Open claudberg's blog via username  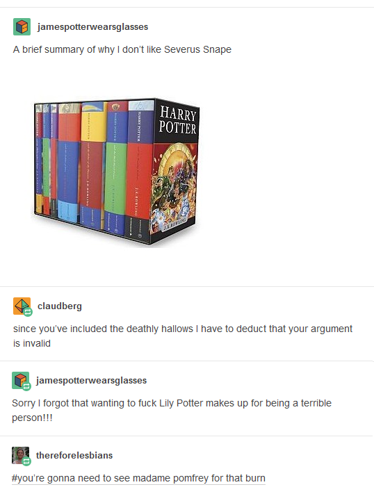tap(60, 306)
